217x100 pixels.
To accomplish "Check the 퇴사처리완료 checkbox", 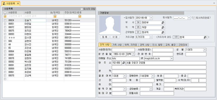I will pos(194,18).
